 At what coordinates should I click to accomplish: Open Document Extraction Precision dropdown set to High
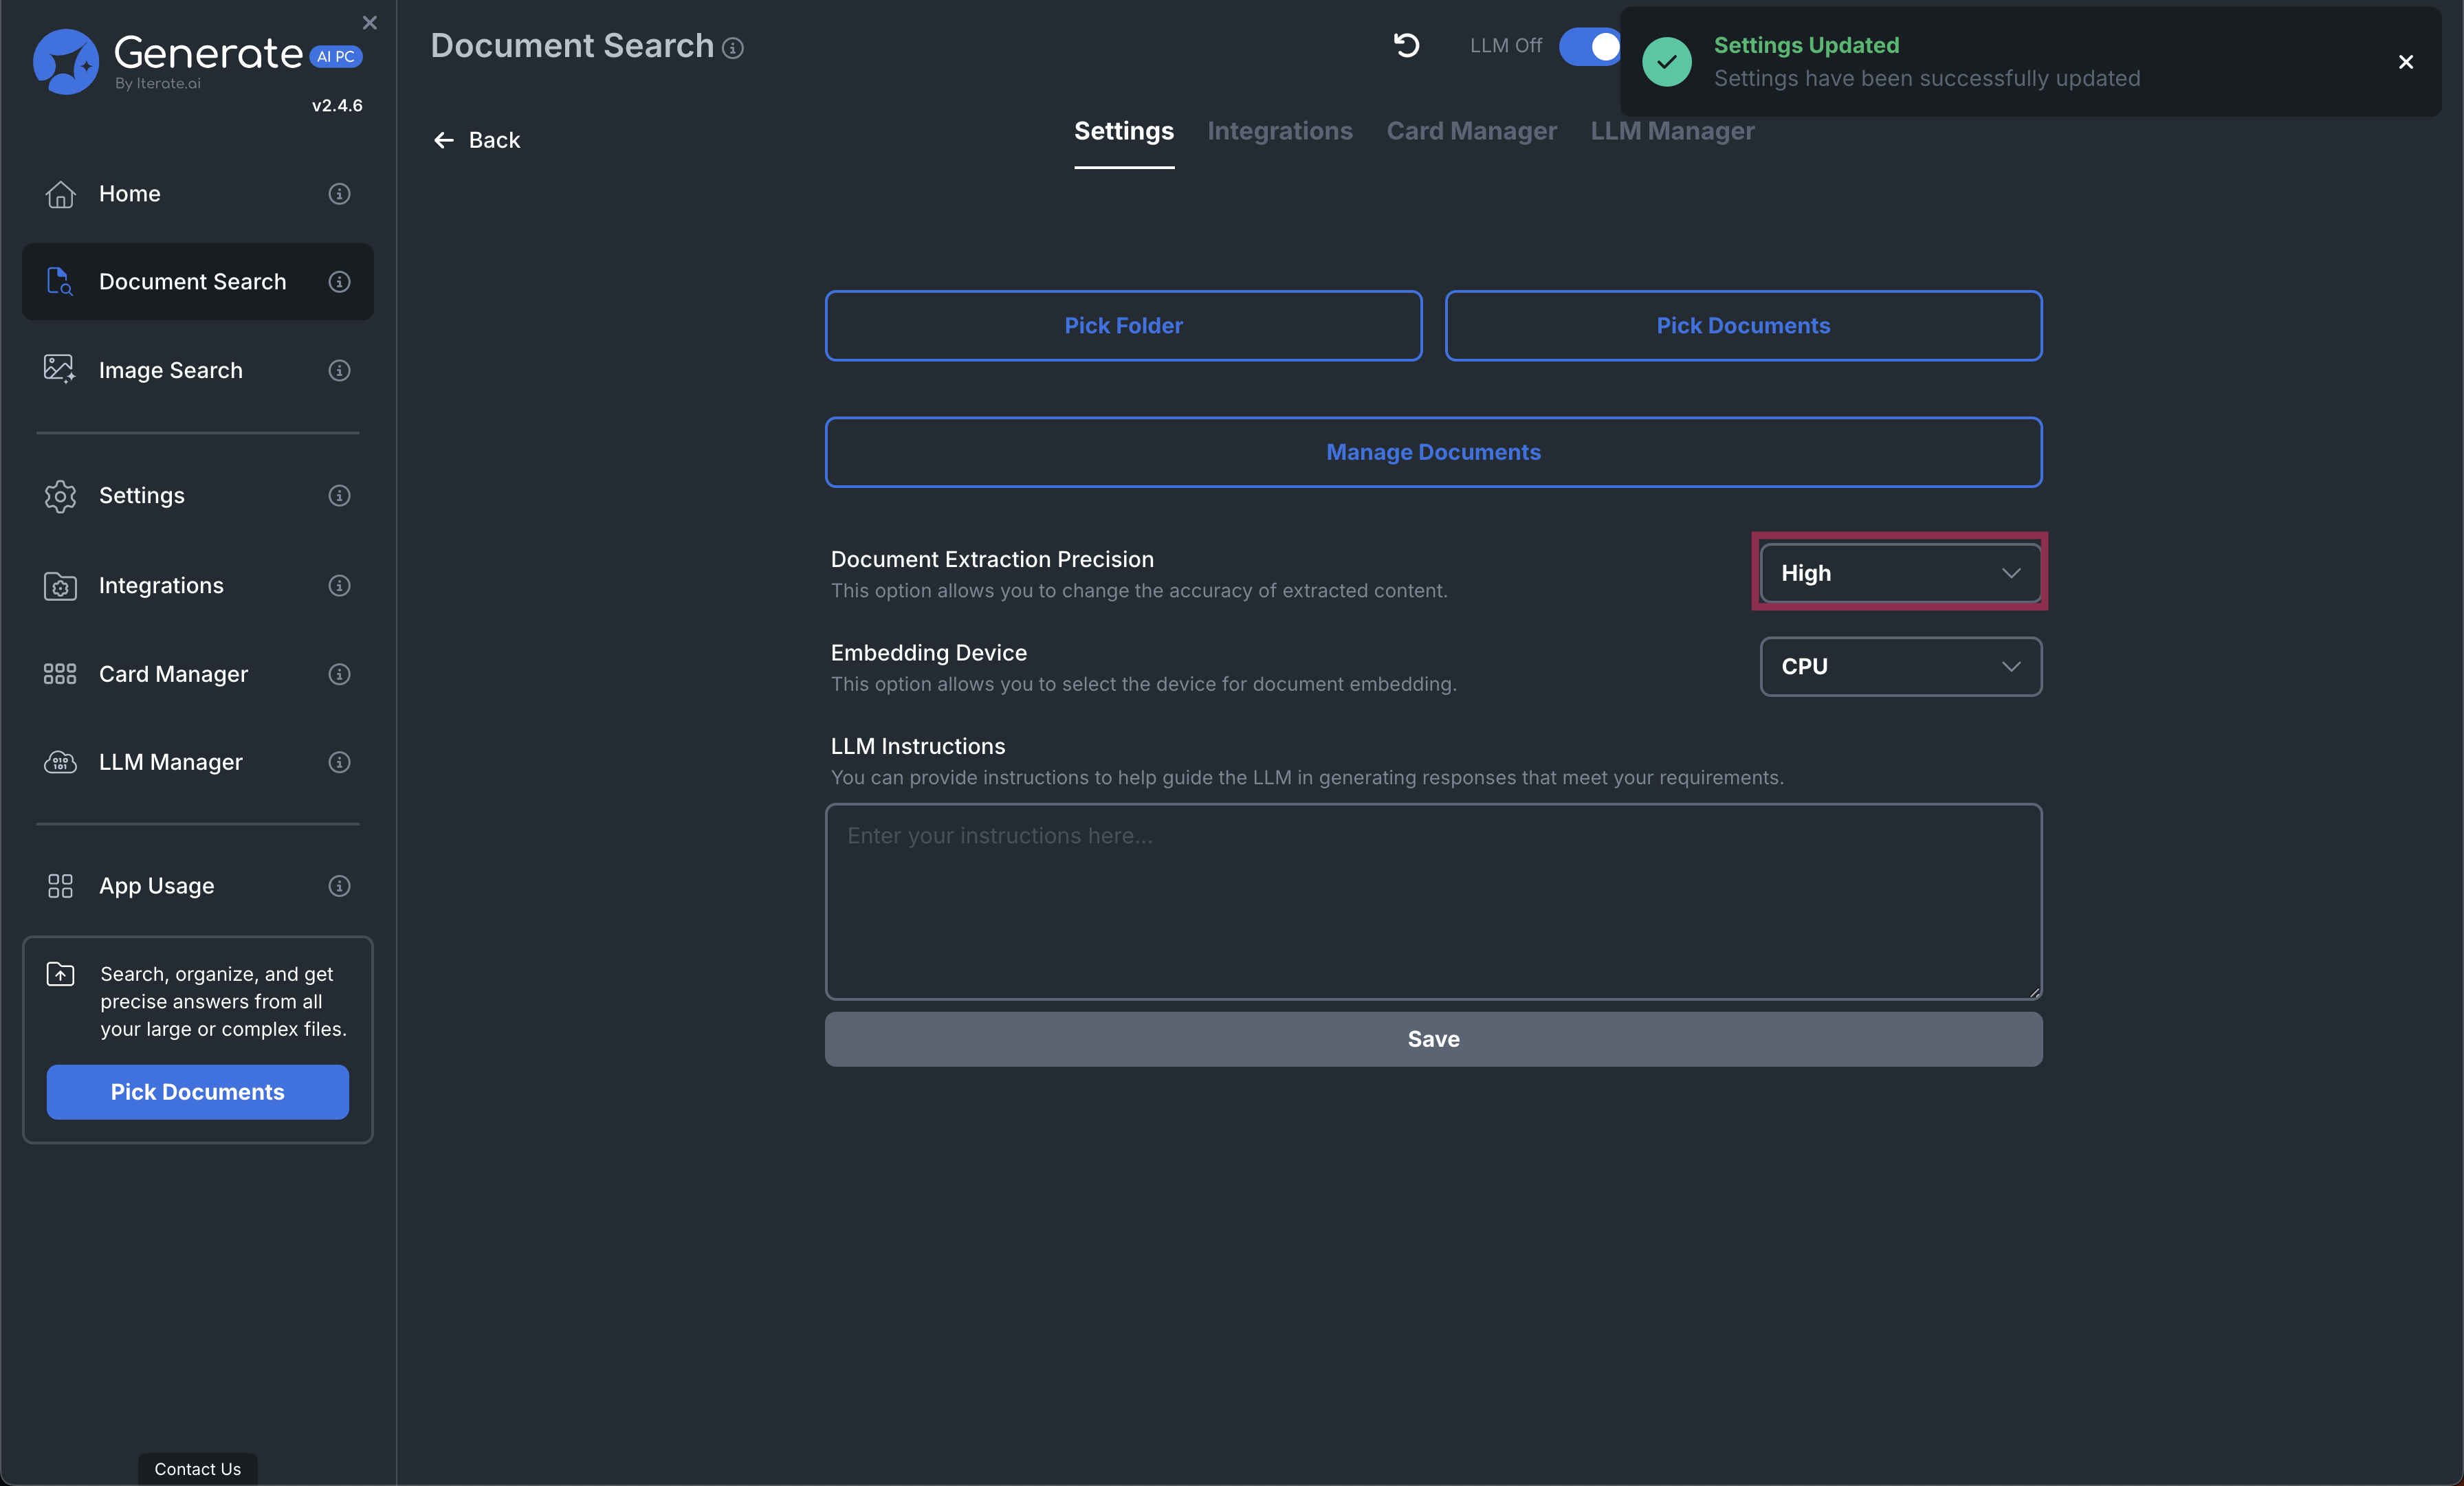[1900, 573]
